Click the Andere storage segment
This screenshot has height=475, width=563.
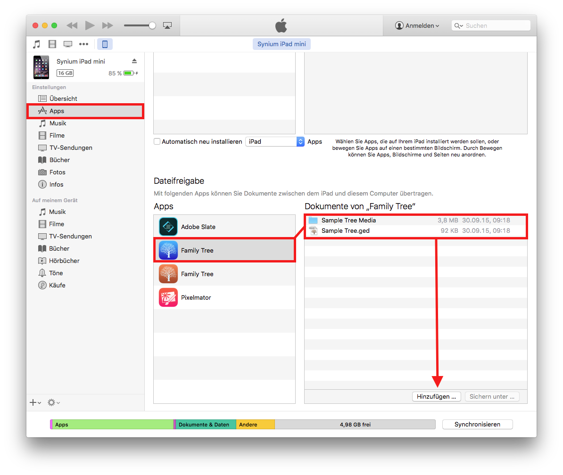255,425
